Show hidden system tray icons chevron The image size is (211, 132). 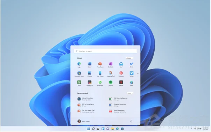point(191,129)
